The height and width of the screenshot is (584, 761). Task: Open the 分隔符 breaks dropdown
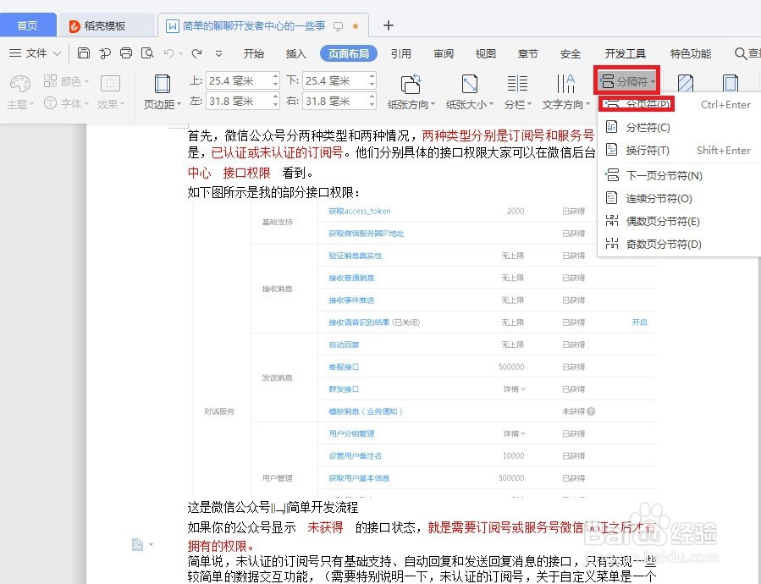click(626, 80)
